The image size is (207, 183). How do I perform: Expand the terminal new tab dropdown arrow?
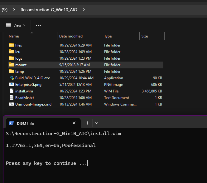[x=97, y=123]
